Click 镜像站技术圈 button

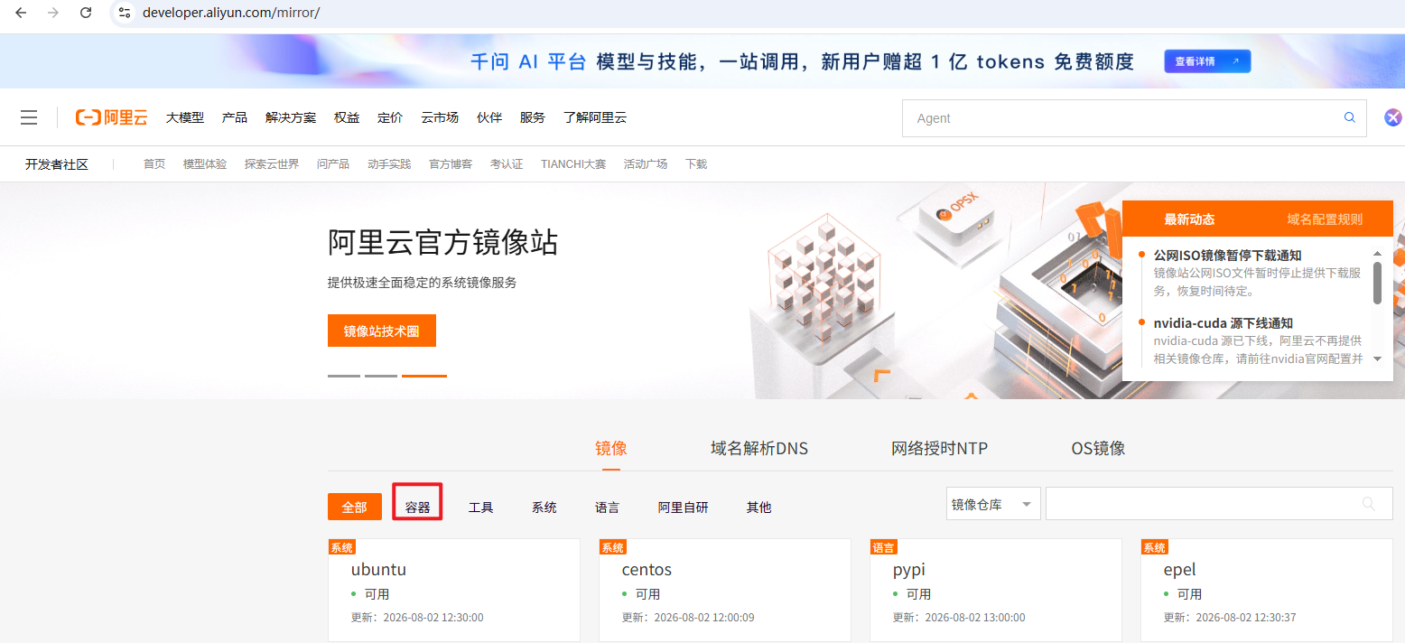click(x=381, y=331)
